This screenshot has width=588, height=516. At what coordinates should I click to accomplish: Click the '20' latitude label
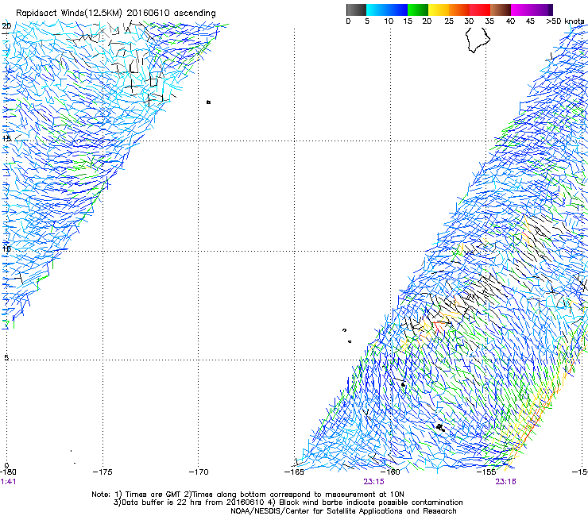point(6,26)
